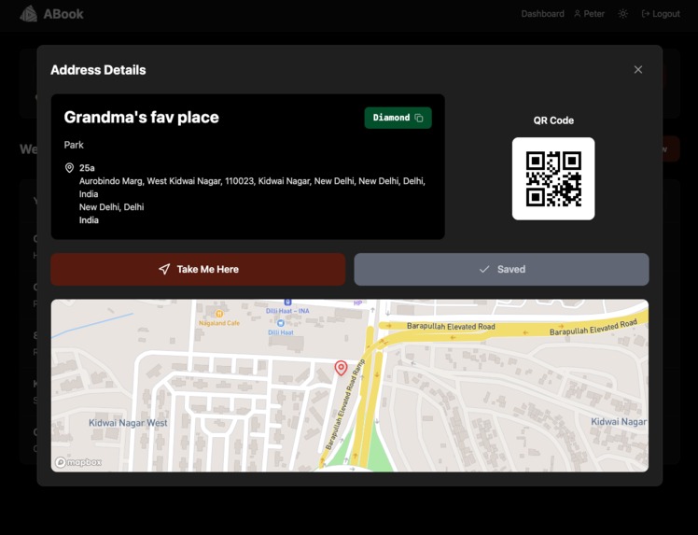Click the Logout link

[x=661, y=14]
